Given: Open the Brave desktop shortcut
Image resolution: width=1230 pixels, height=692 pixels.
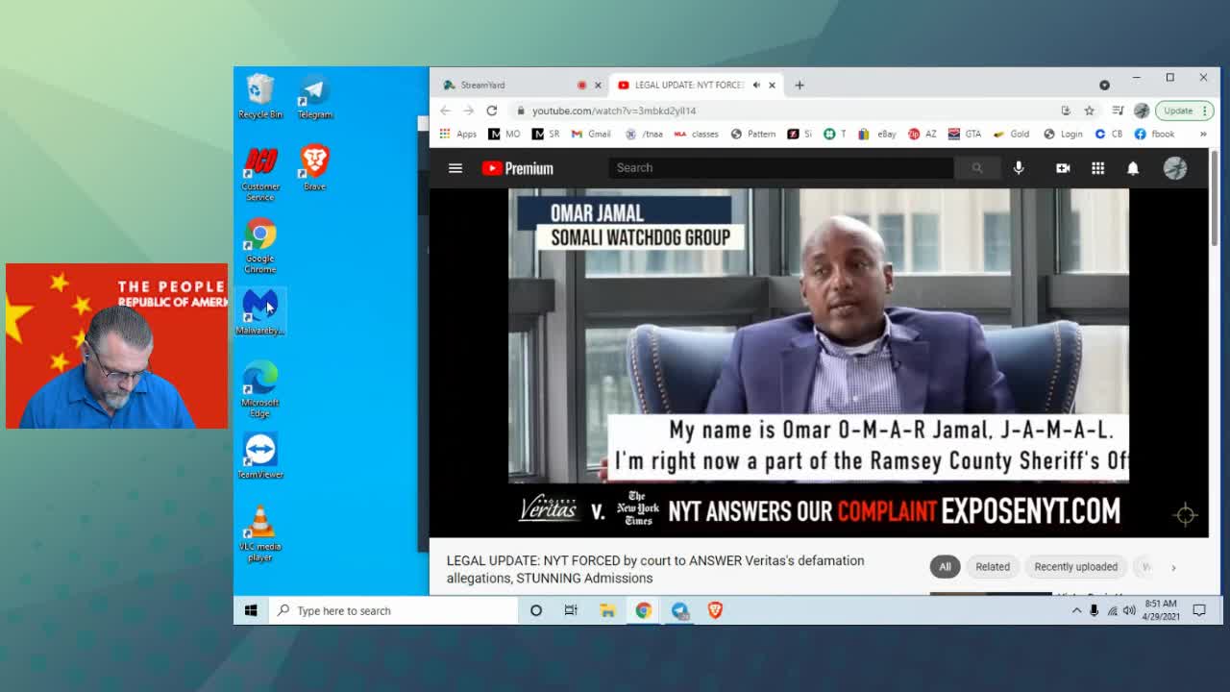Looking at the screenshot, I should coord(314,167).
